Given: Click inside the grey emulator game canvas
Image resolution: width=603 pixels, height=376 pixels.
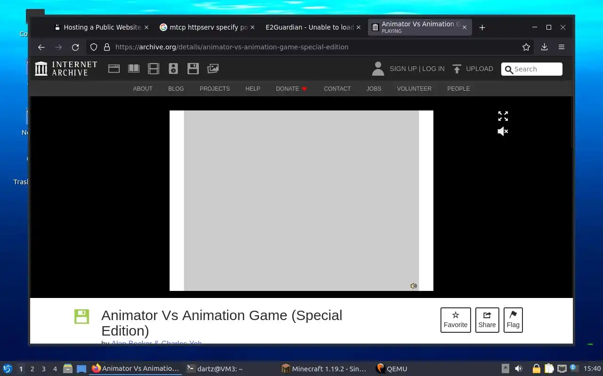Looking at the screenshot, I should click(301, 201).
